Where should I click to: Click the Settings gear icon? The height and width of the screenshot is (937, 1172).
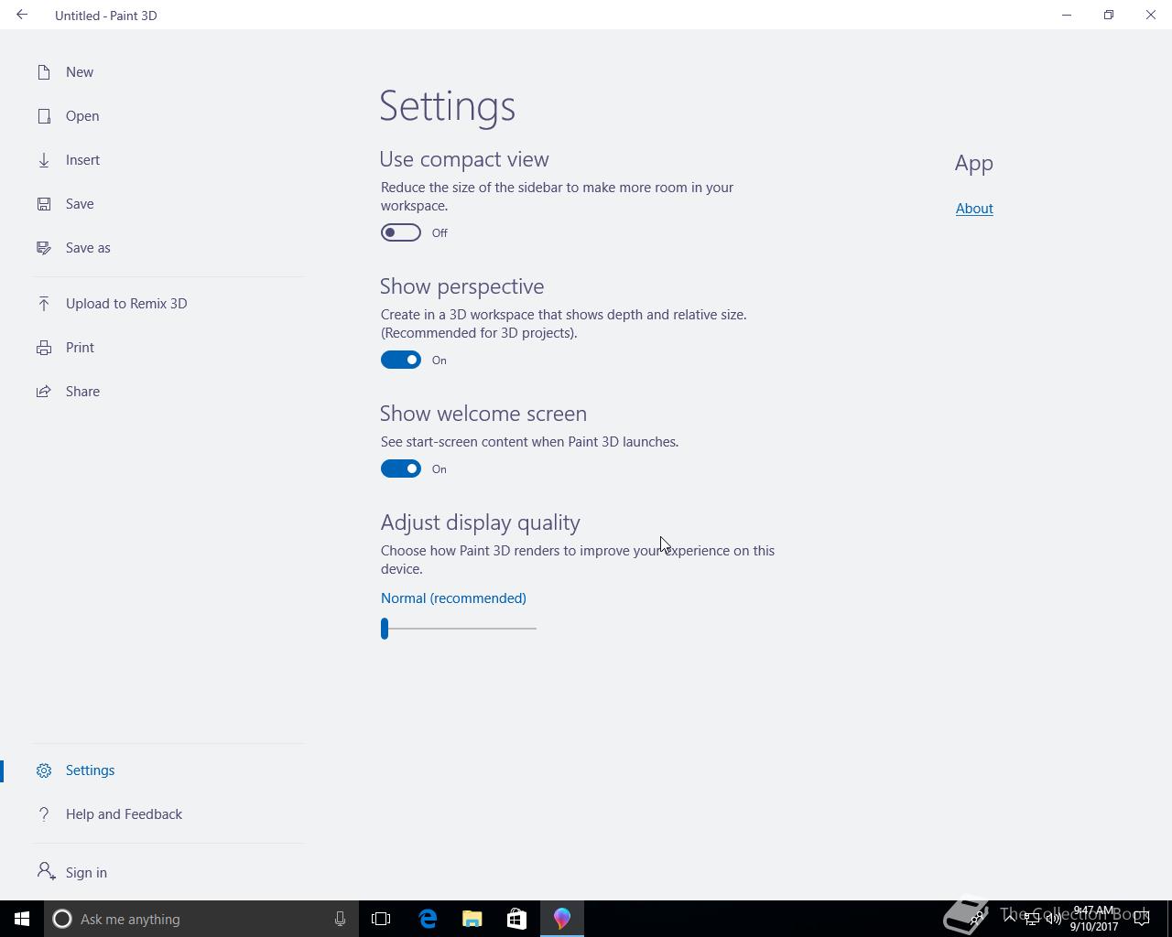point(43,770)
